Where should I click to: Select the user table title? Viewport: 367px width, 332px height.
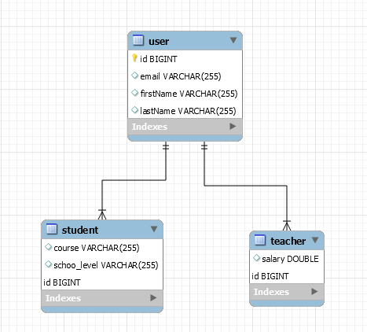(159, 42)
